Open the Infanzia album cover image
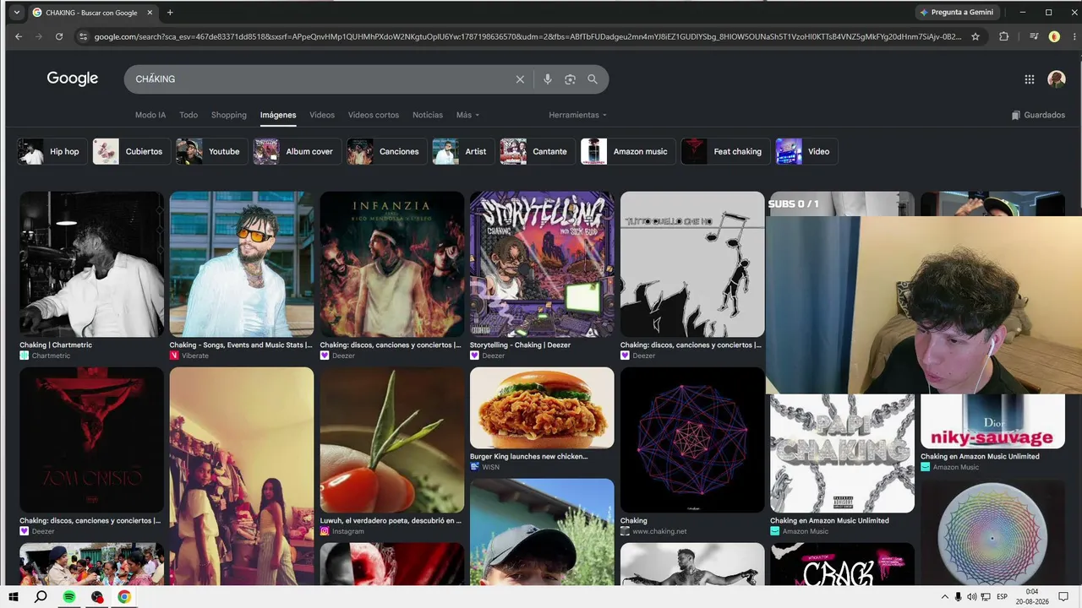The height and width of the screenshot is (608, 1082). [392, 264]
